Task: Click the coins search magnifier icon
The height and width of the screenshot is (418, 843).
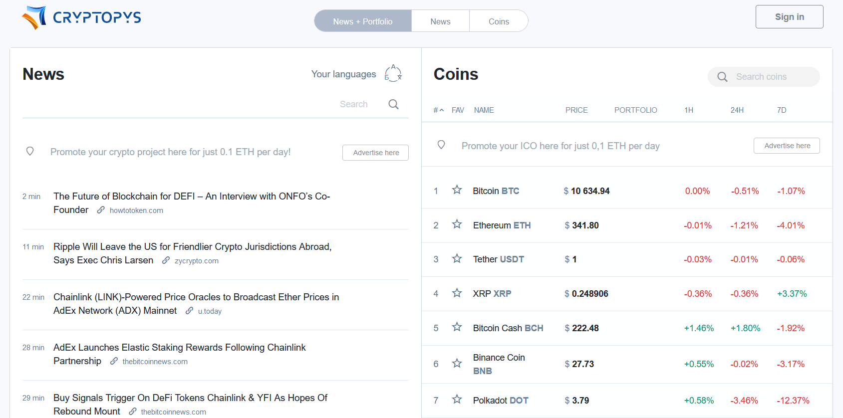Action: (722, 77)
